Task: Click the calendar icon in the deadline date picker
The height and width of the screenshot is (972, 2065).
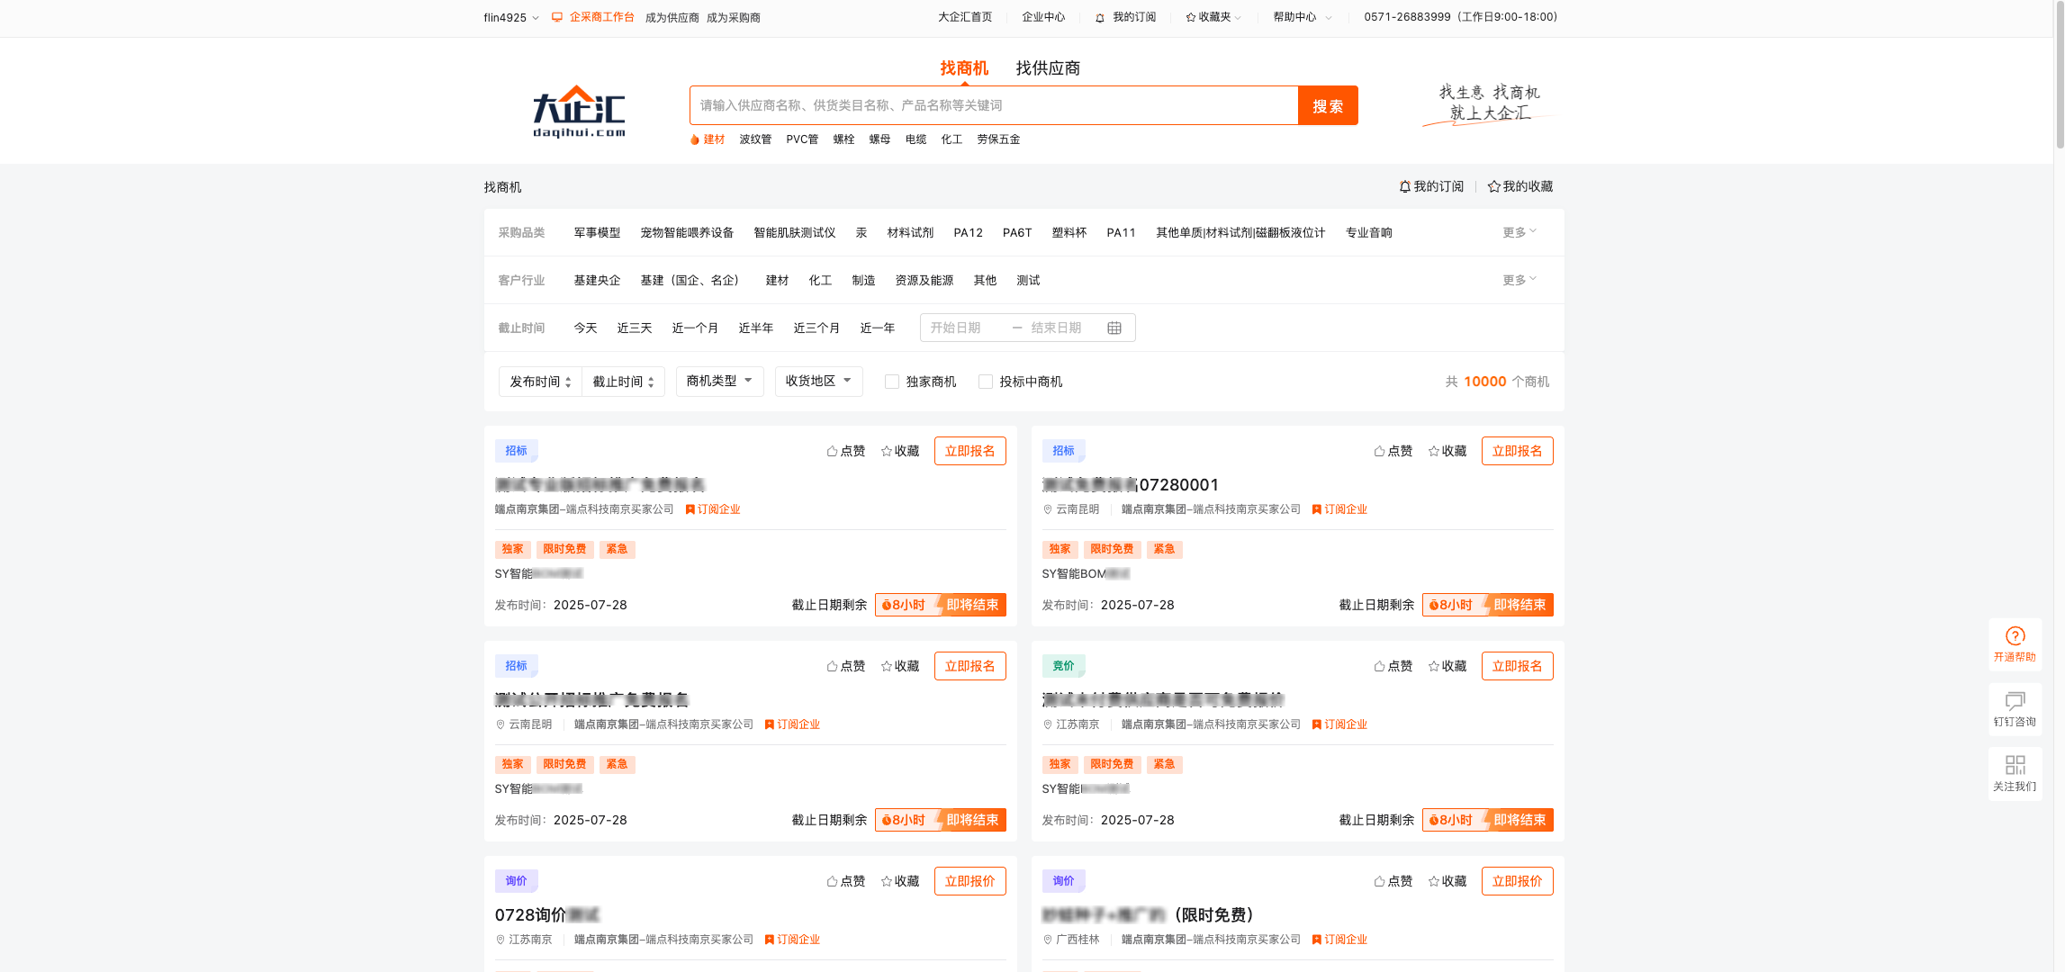Action: (x=1114, y=328)
